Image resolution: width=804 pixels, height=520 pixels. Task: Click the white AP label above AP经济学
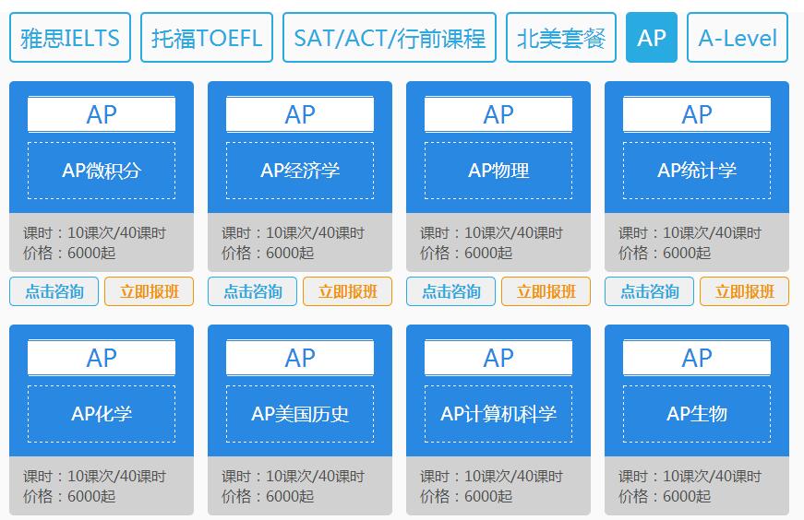pos(300,114)
